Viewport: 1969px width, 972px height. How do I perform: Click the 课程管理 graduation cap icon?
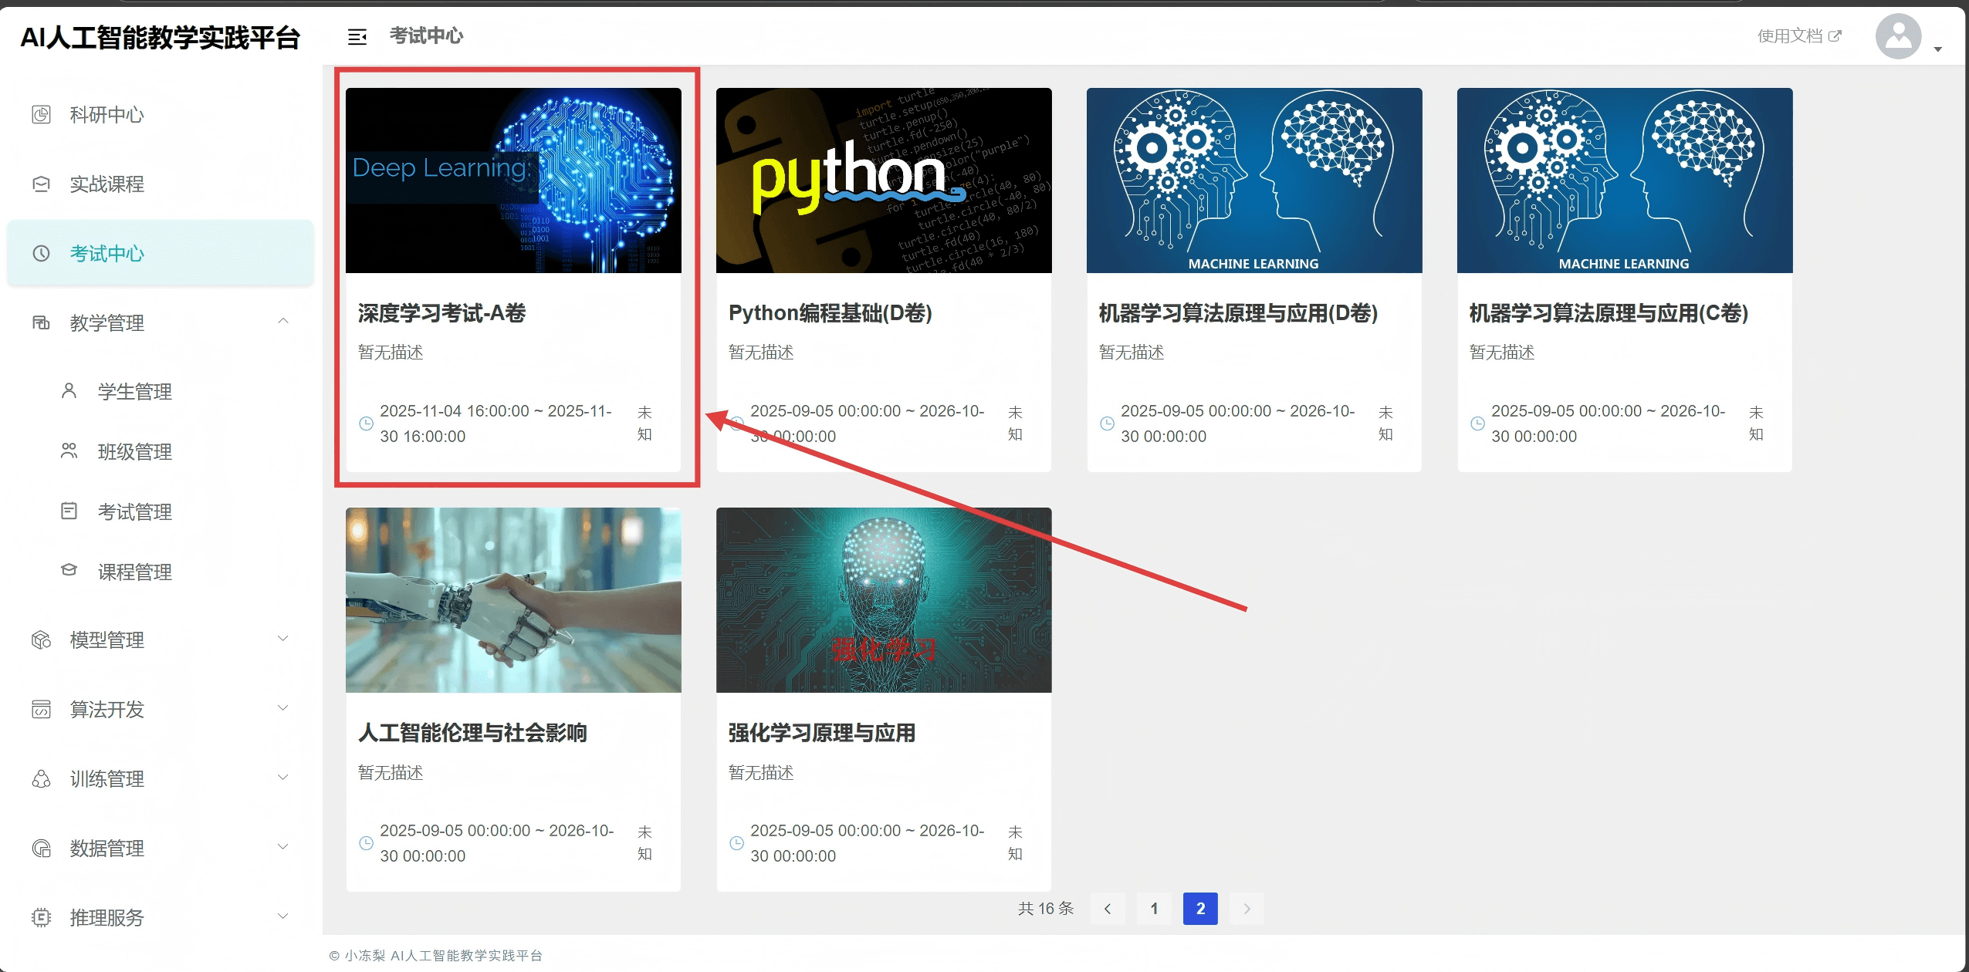[x=69, y=571]
